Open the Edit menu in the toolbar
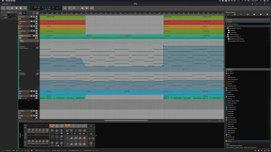Image resolution: width=271 pixels, height=152 pixels. tap(69, 8)
